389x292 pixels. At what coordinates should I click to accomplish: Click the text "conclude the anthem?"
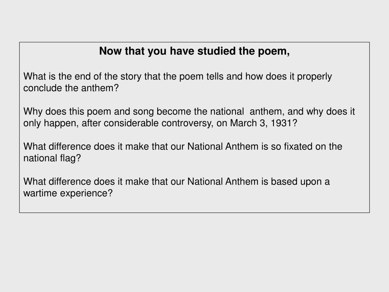pyautogui.click(x=71, y=88)
